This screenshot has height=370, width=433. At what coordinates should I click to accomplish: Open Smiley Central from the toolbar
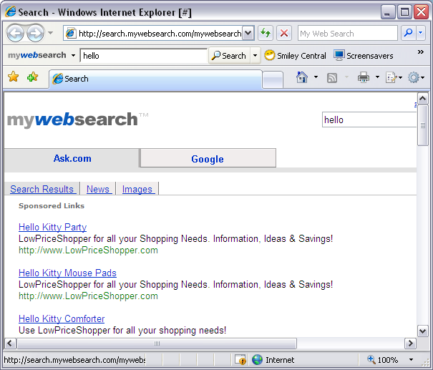[295, 56]
